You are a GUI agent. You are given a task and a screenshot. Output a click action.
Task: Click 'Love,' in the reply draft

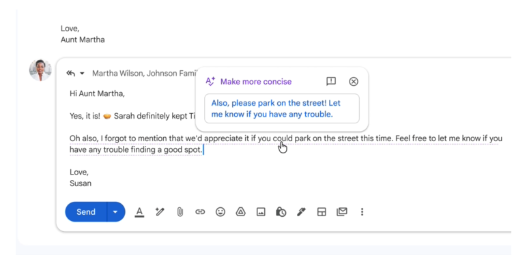click(79, 172)
